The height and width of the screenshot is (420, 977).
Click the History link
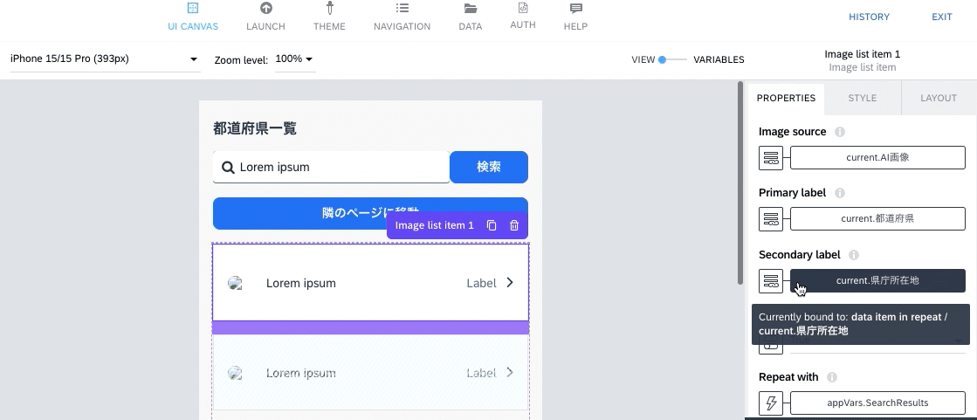(869, 17)
